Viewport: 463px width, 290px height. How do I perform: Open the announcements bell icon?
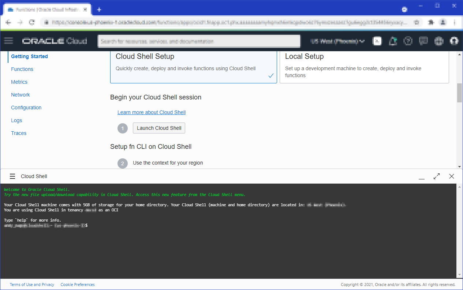pyautogui.click(x=393, y=41)
